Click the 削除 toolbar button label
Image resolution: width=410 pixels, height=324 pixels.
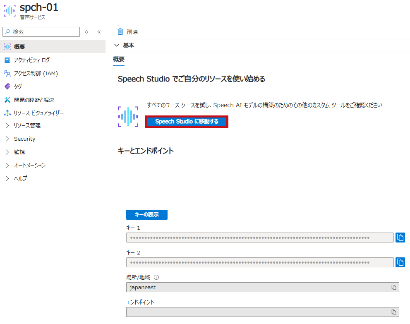tap(132, 32)
